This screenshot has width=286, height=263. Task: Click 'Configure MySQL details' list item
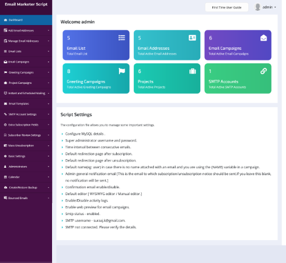(x=85, y=134)
